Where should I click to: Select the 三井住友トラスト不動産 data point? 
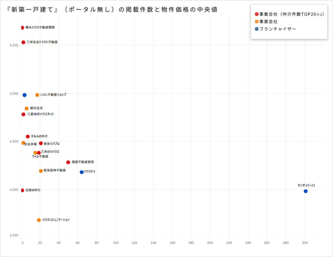23,42
